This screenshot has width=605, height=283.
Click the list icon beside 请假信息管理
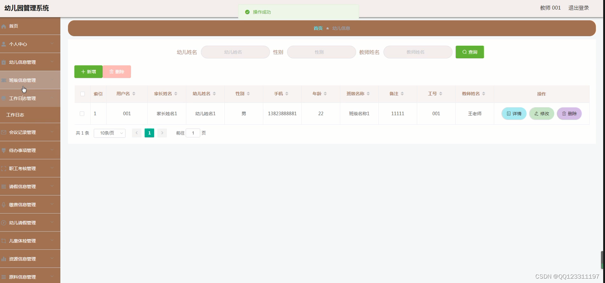[4, 187]
